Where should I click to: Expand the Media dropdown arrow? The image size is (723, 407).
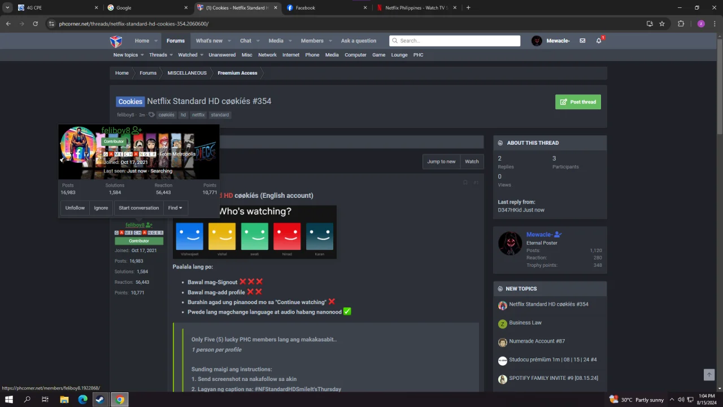[290, 41]
